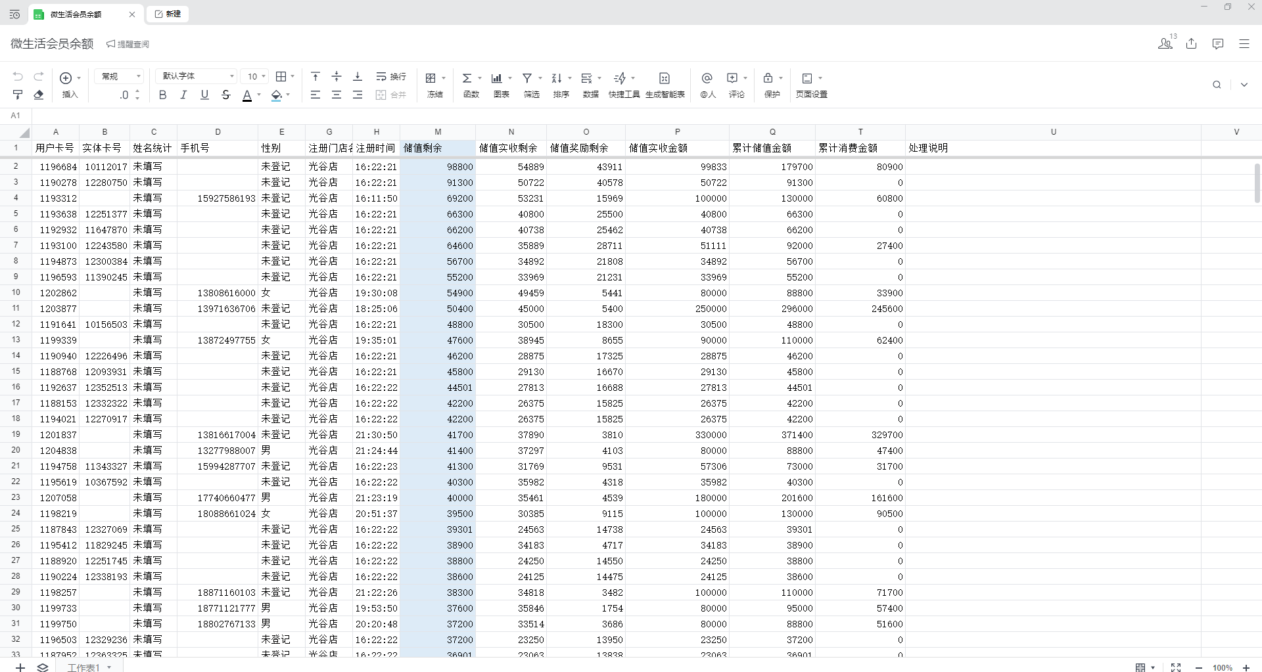Toggle strikethrough formatting
This screenshot has width=1262, height=672.
click(225, 95)
